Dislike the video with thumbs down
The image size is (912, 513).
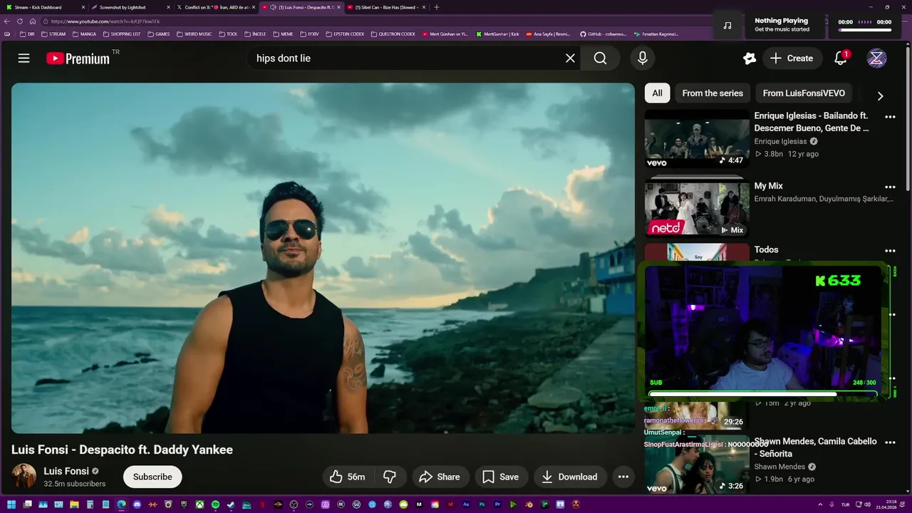[390, 477]
